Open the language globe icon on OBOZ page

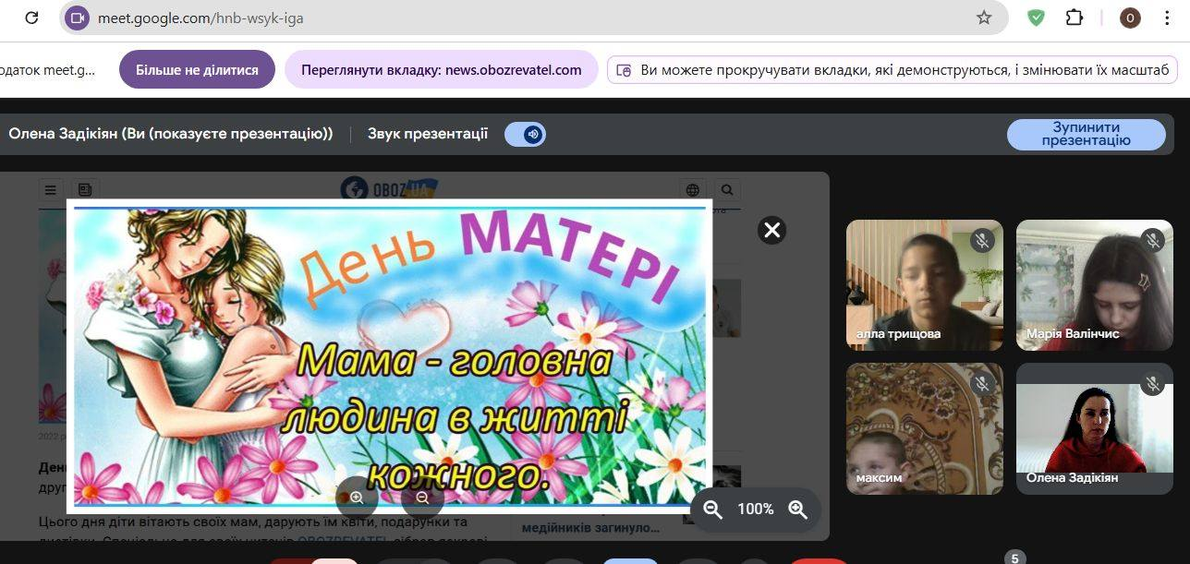693,190
